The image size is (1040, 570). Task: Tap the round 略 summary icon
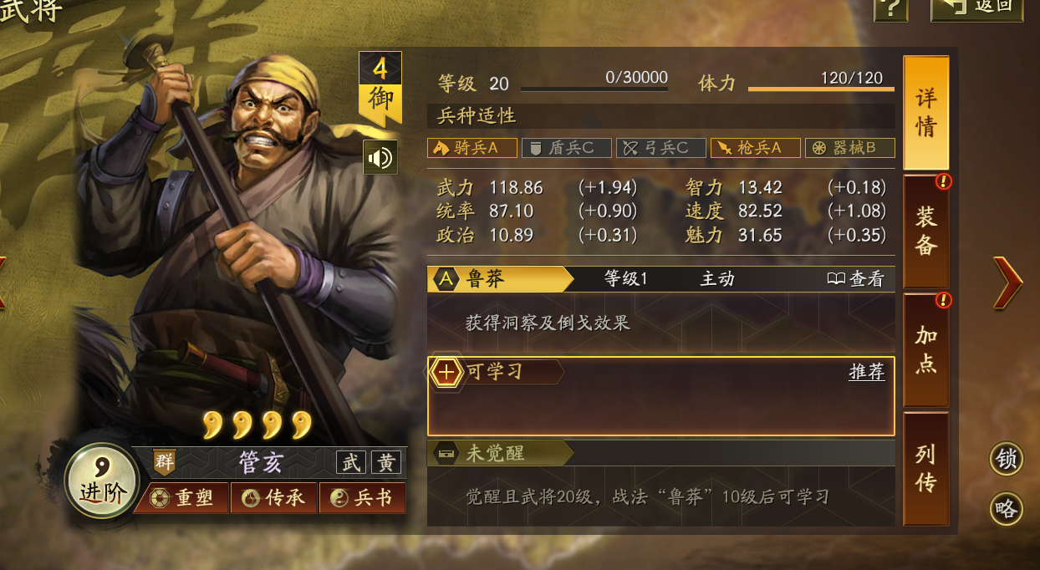[1007, 509]
